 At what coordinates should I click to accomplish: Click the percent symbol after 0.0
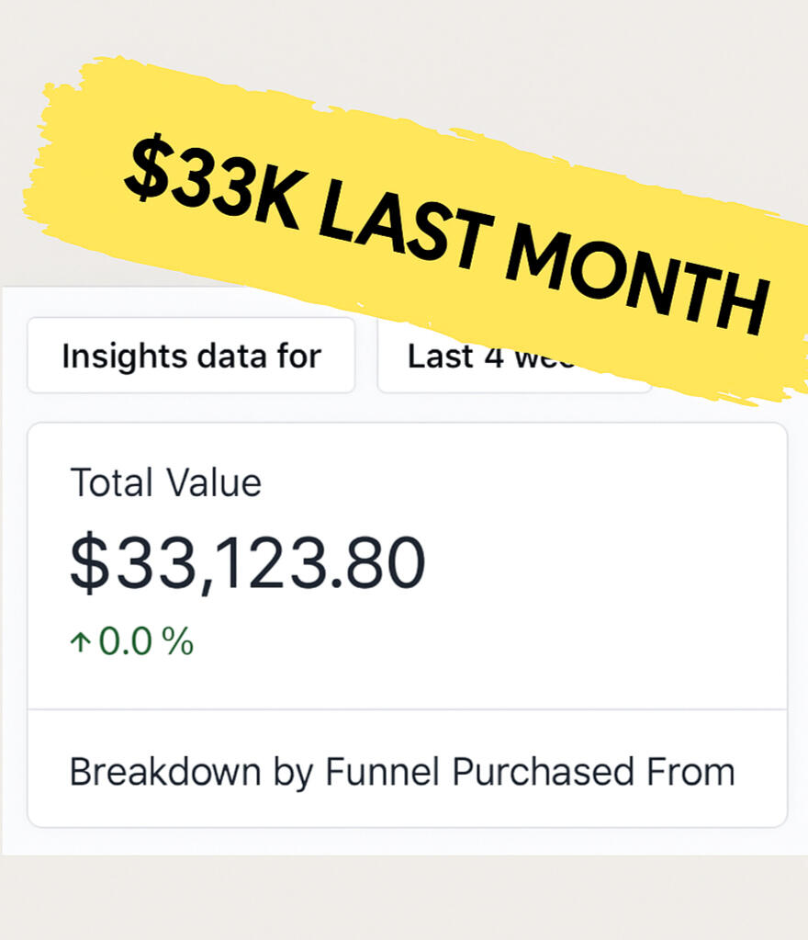coord(178,642)
